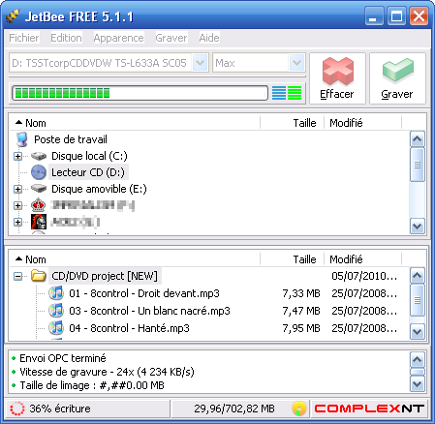Select CD/DVD project [NEW] label
The width and height of the screenshot is (435, 424).
coord(105,276)
